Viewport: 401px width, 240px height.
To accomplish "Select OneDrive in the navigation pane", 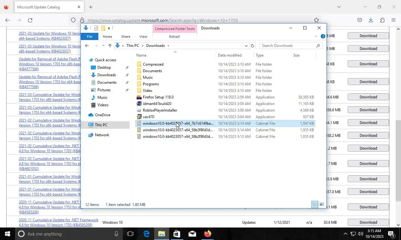I will [102, 115].
